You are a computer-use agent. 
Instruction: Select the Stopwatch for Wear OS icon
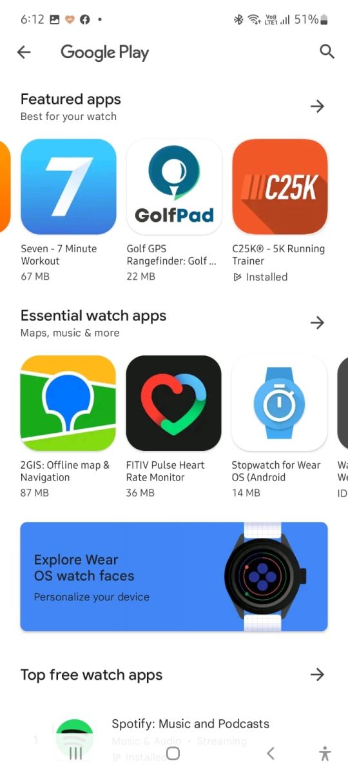pyautogui.click(x=280, y=403)
